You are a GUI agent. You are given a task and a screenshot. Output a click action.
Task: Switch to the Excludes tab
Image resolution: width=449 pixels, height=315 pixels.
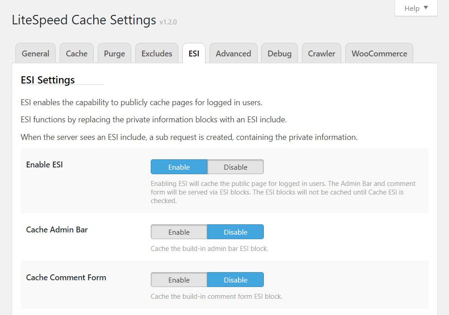pos(156,53)
